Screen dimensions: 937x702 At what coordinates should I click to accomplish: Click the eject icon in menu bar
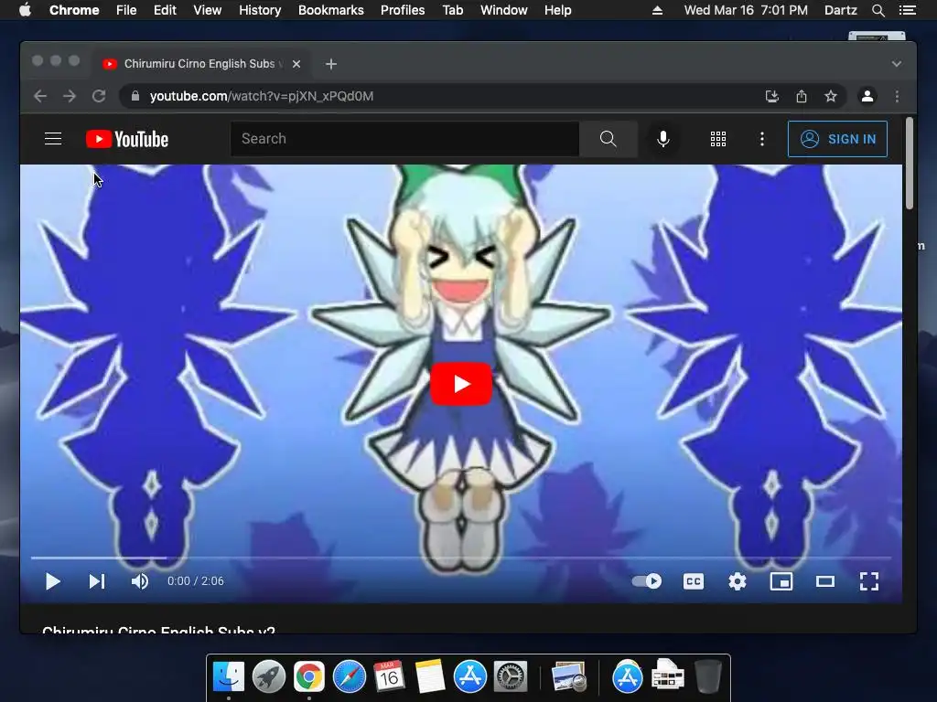pyautogui.click(x=657, y=10)
